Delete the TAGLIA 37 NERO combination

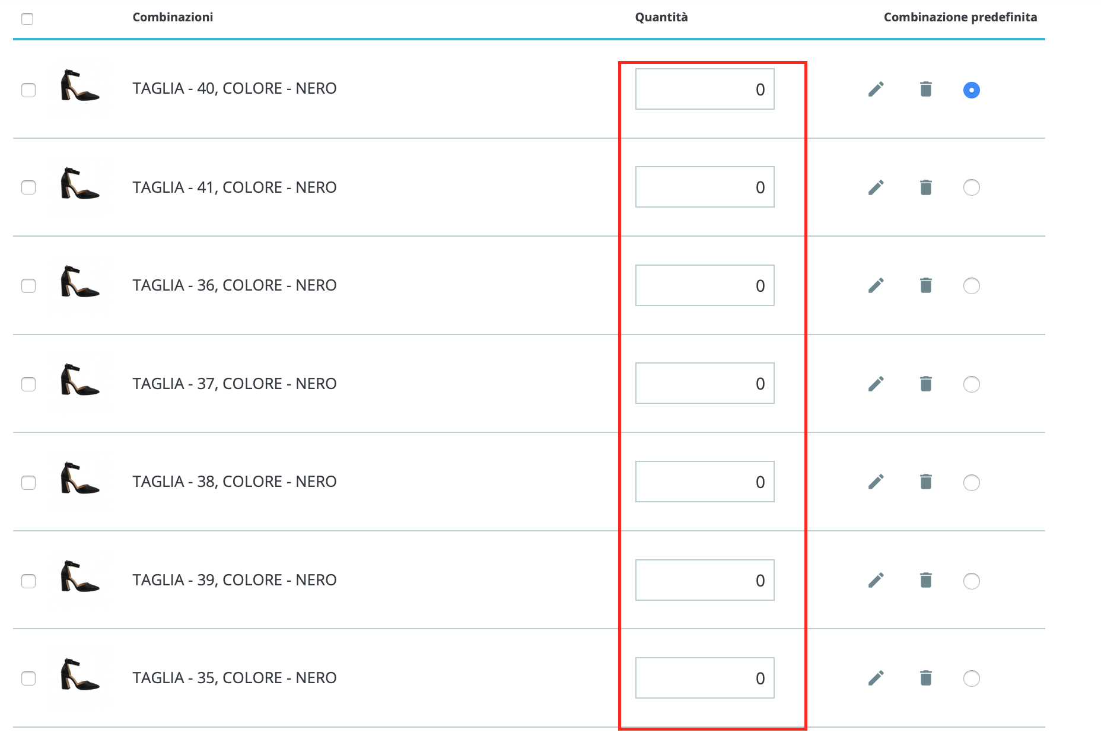coord(926,384)
